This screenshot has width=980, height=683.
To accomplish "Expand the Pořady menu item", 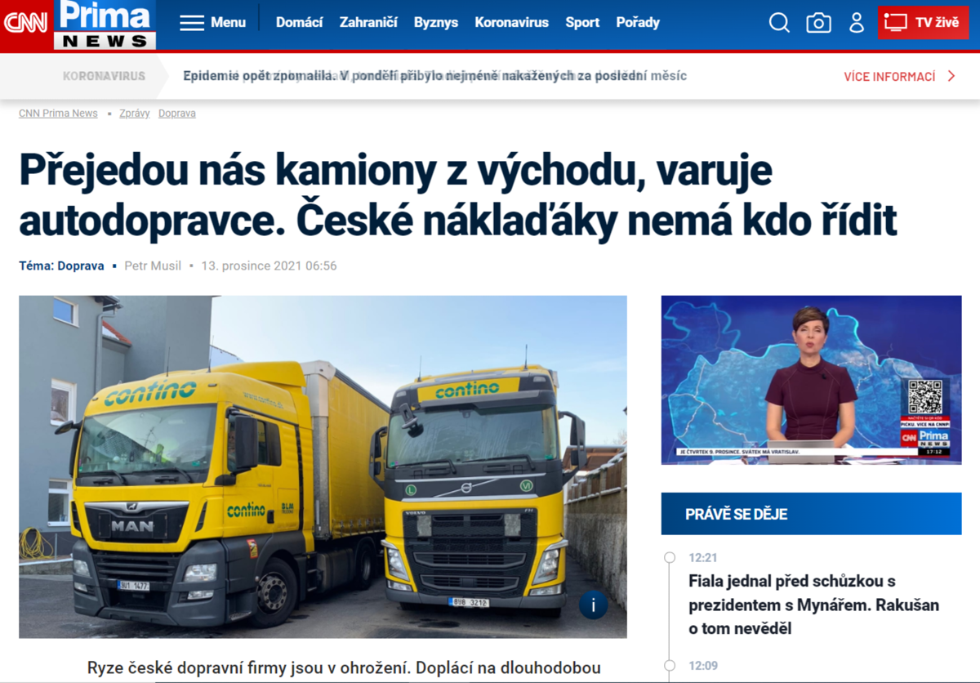I will coord(638,23).
